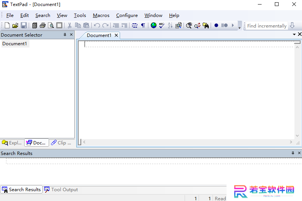302x201 pixels.
Task: Click the Save floppy disk icon
Action: click(24, 25)
